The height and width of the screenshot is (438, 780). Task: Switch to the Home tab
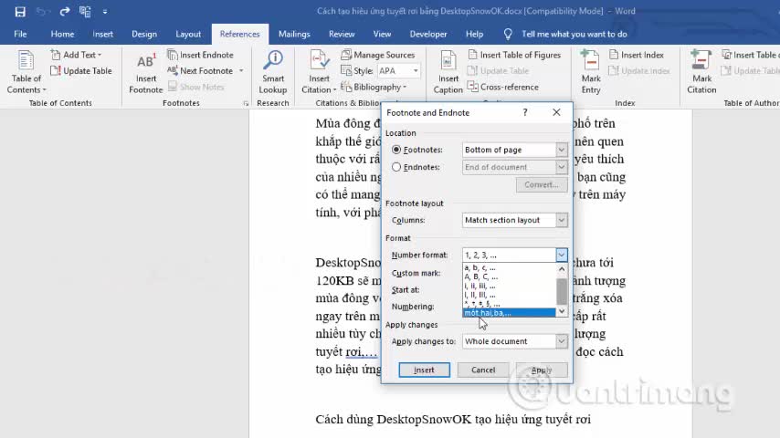click(62, 34)
